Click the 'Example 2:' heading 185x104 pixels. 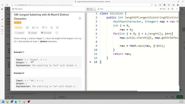point(19,73)
